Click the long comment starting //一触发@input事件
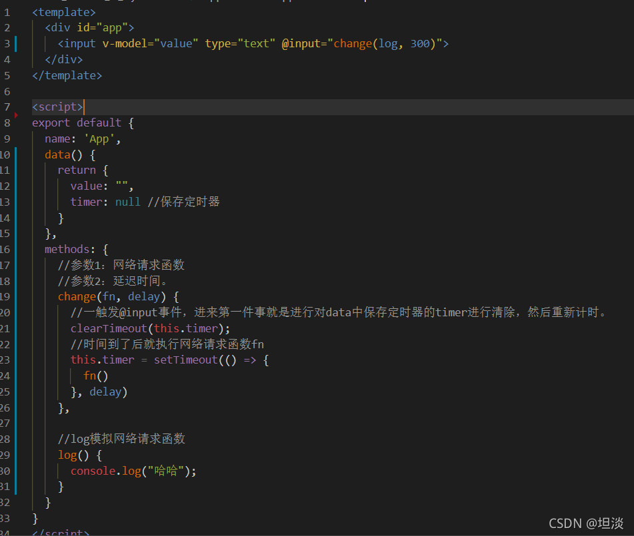 [x=339, y=312]
